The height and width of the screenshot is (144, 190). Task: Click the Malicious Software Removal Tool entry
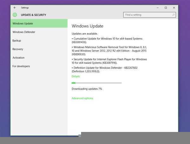pos(109,51)
